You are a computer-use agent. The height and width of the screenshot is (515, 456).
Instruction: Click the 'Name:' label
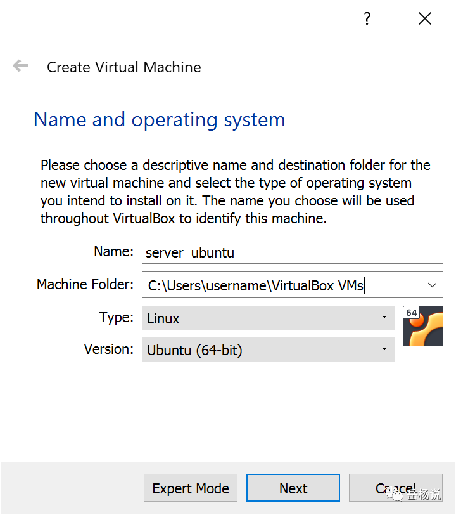(113, 252)
